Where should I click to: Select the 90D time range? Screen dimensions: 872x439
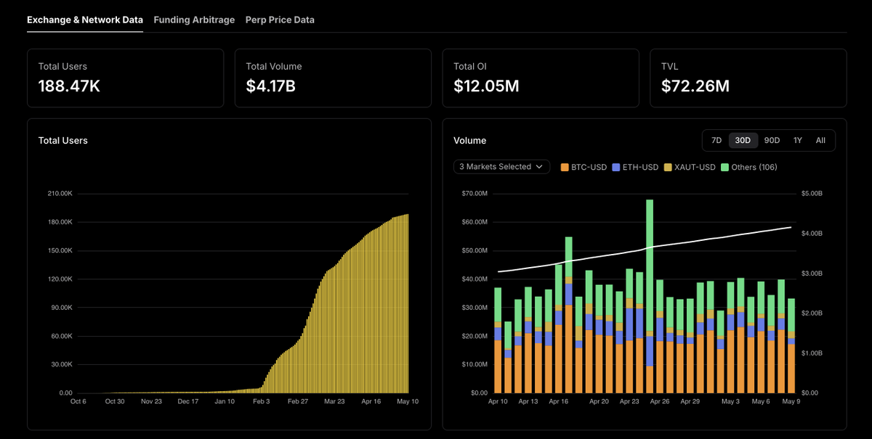[x=772, y=140]
